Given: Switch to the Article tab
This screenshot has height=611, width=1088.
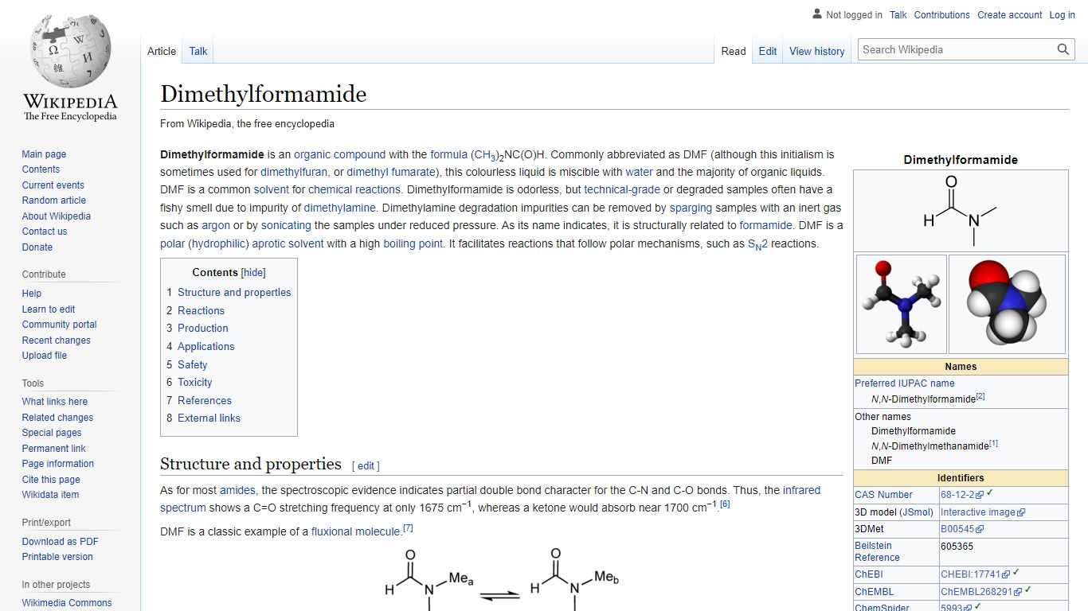Looking at the screenshot, I should (162, 51).
